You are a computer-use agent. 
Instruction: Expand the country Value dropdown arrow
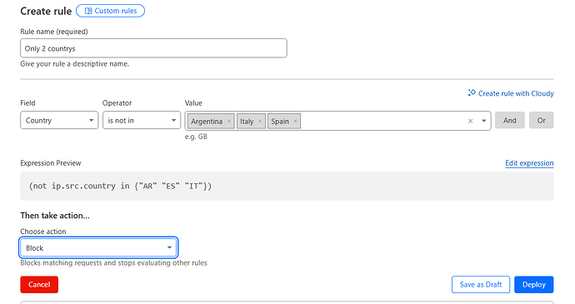click(483, 121)
